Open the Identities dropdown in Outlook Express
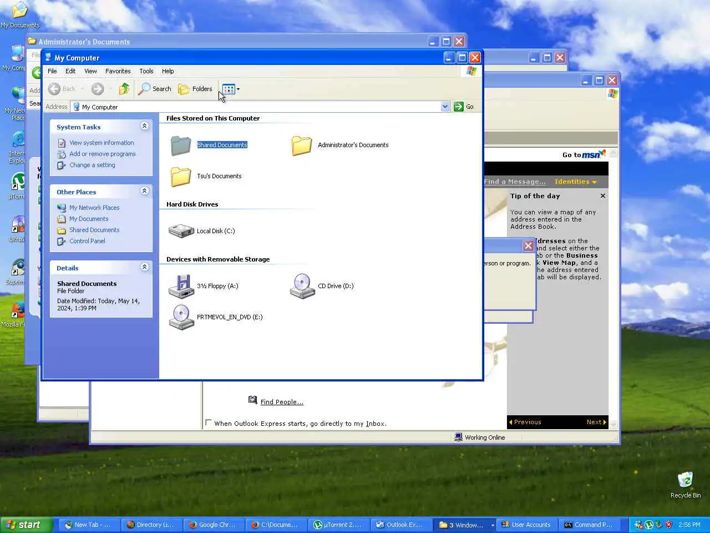The image size is (710, 533). (576, 182)
